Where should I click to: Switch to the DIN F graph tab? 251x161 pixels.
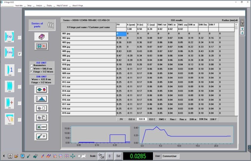click(x=213, y=119)
